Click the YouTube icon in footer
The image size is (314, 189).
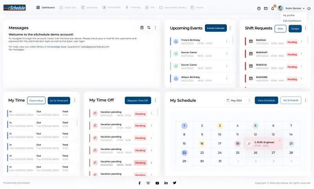pos(157,183)
